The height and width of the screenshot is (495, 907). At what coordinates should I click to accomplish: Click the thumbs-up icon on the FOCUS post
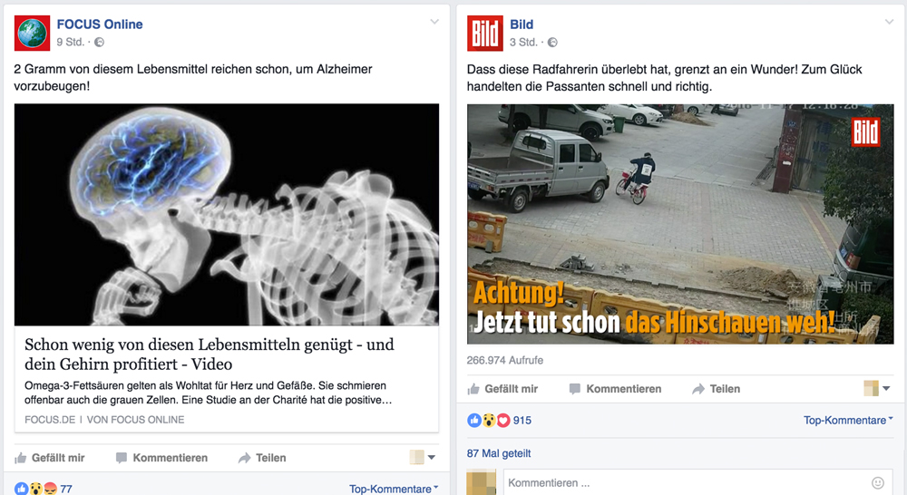pos(21,458)
